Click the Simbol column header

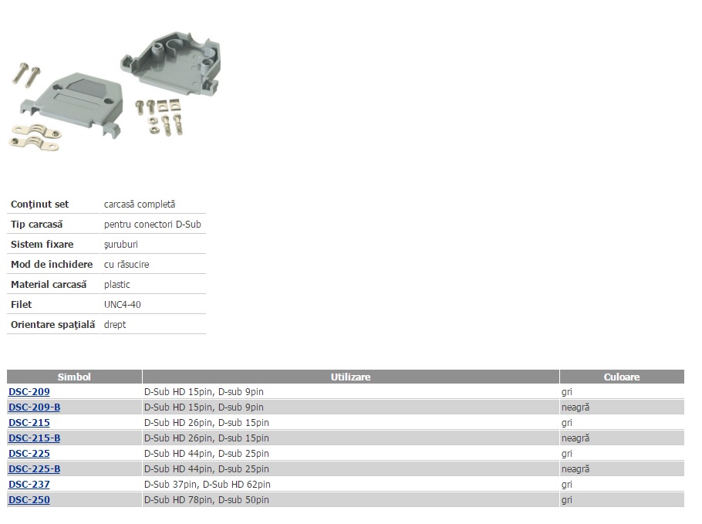74,377
